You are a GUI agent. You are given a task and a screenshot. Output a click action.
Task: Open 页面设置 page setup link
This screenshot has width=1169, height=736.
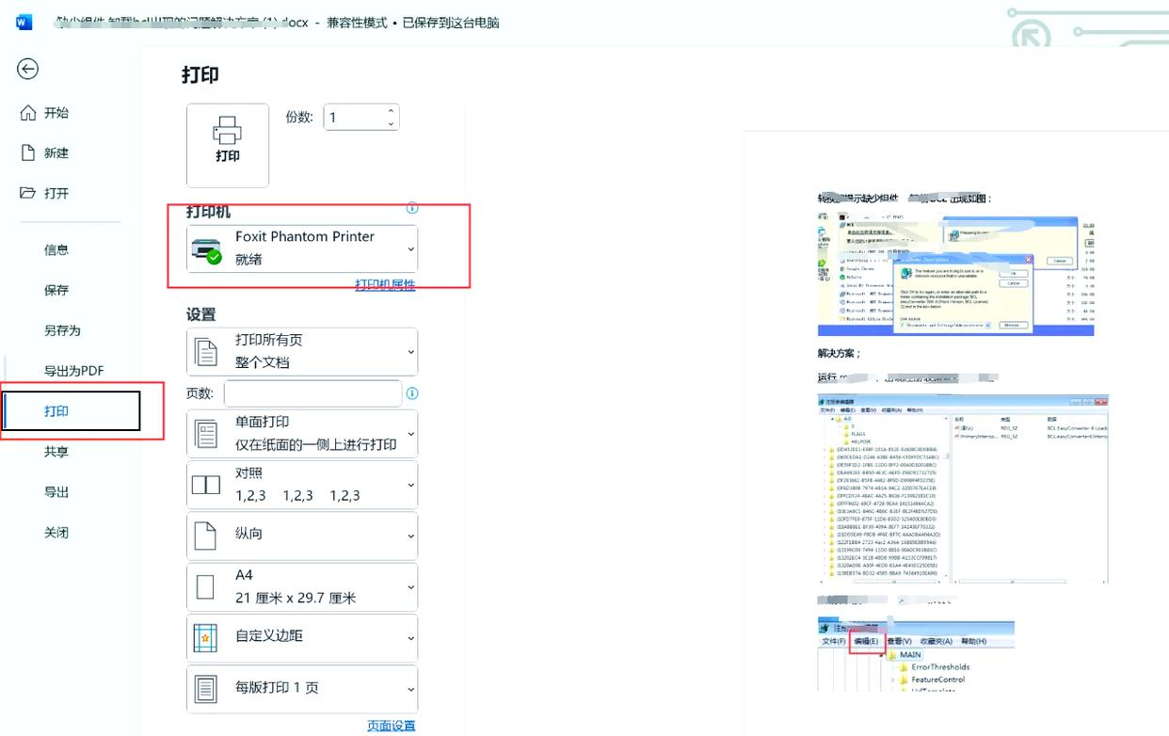pyautogui.click(x=392, y=726)
